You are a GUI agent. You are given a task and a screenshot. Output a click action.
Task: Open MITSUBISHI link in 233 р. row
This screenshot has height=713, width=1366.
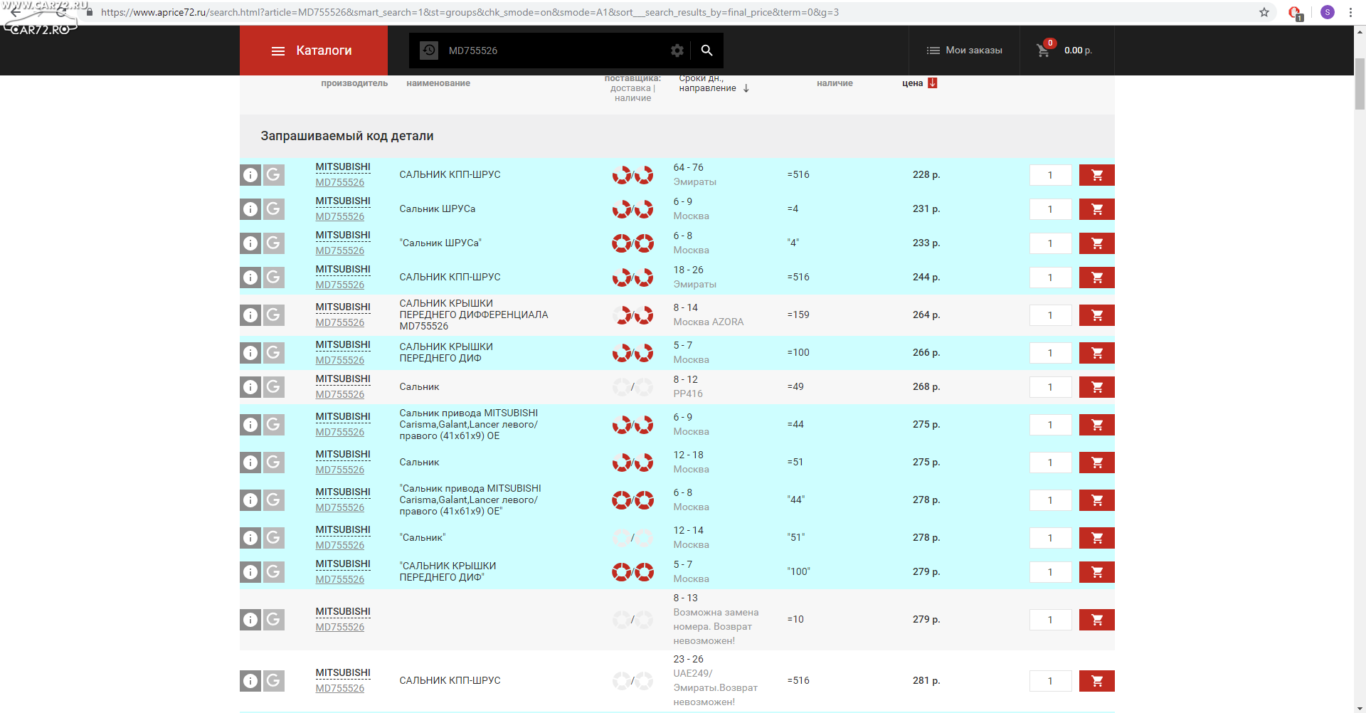click(343, 236)
